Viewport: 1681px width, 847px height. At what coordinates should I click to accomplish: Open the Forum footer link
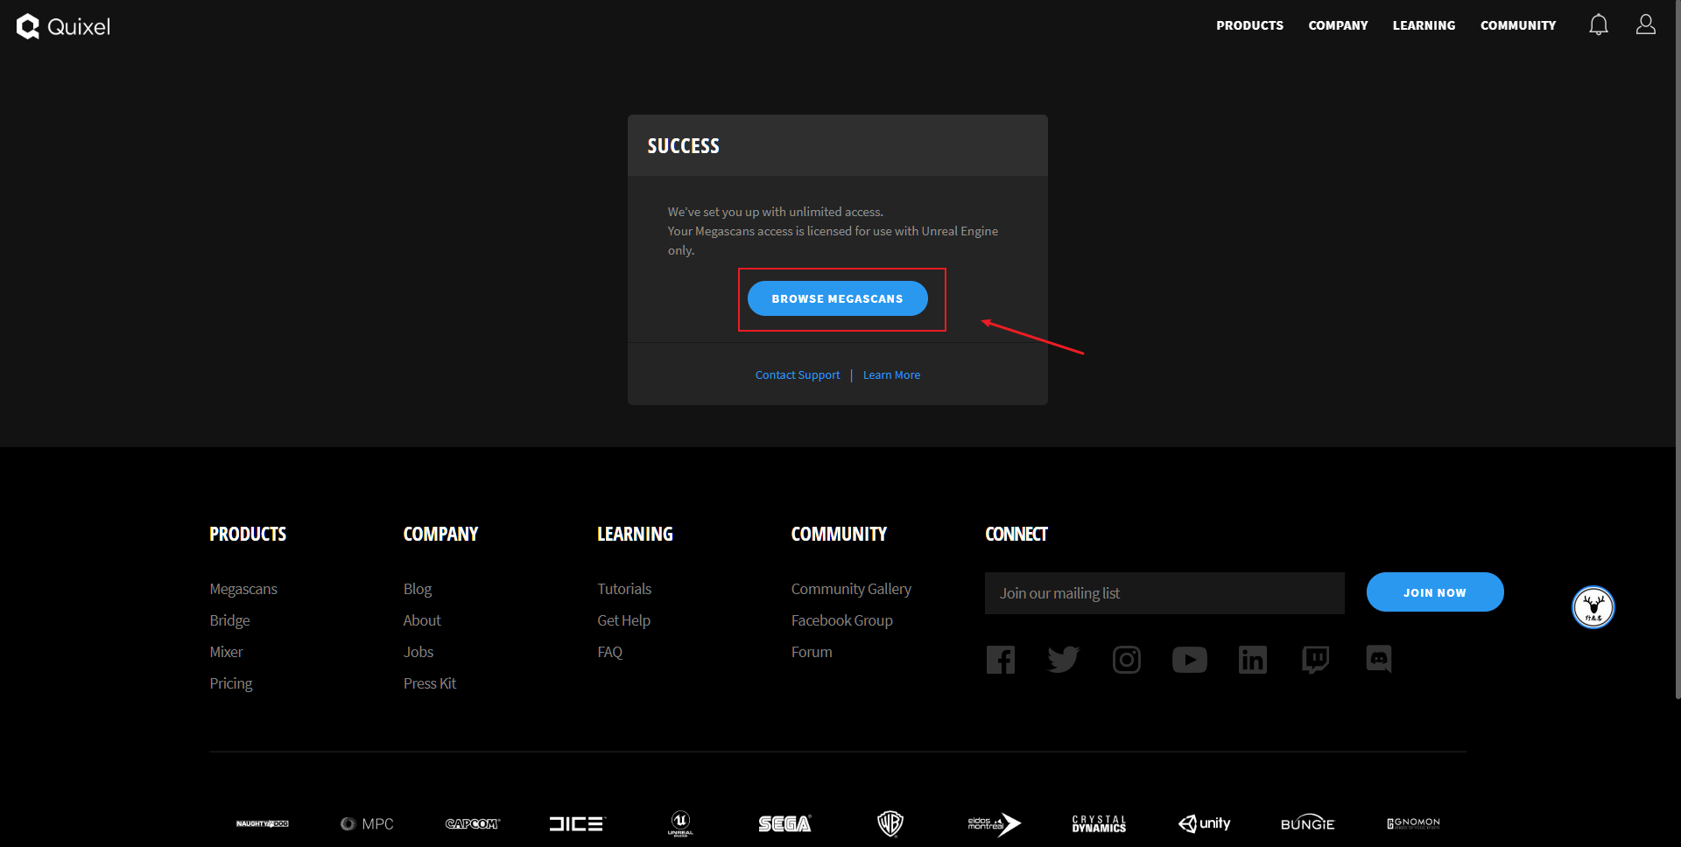click(812, 652)
